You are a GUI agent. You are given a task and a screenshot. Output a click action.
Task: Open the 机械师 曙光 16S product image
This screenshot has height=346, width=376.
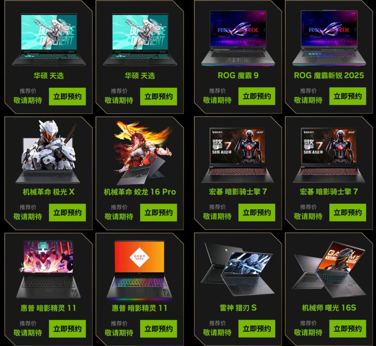coord(329,269)
